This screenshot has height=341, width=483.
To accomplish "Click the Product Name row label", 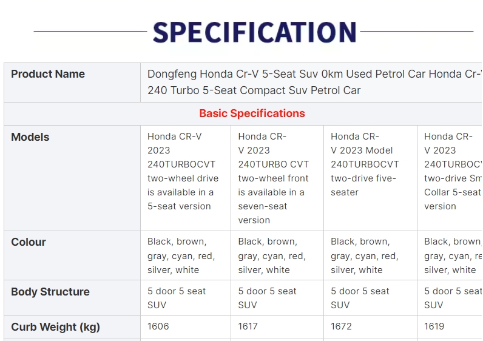I will point(48,74).
